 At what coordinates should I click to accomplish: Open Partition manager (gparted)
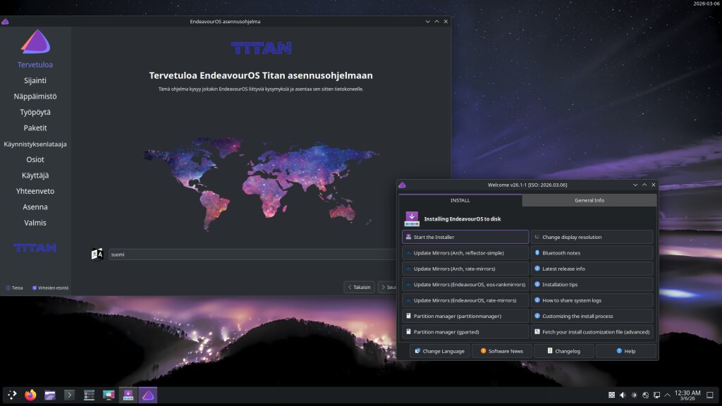coord(465,332)
